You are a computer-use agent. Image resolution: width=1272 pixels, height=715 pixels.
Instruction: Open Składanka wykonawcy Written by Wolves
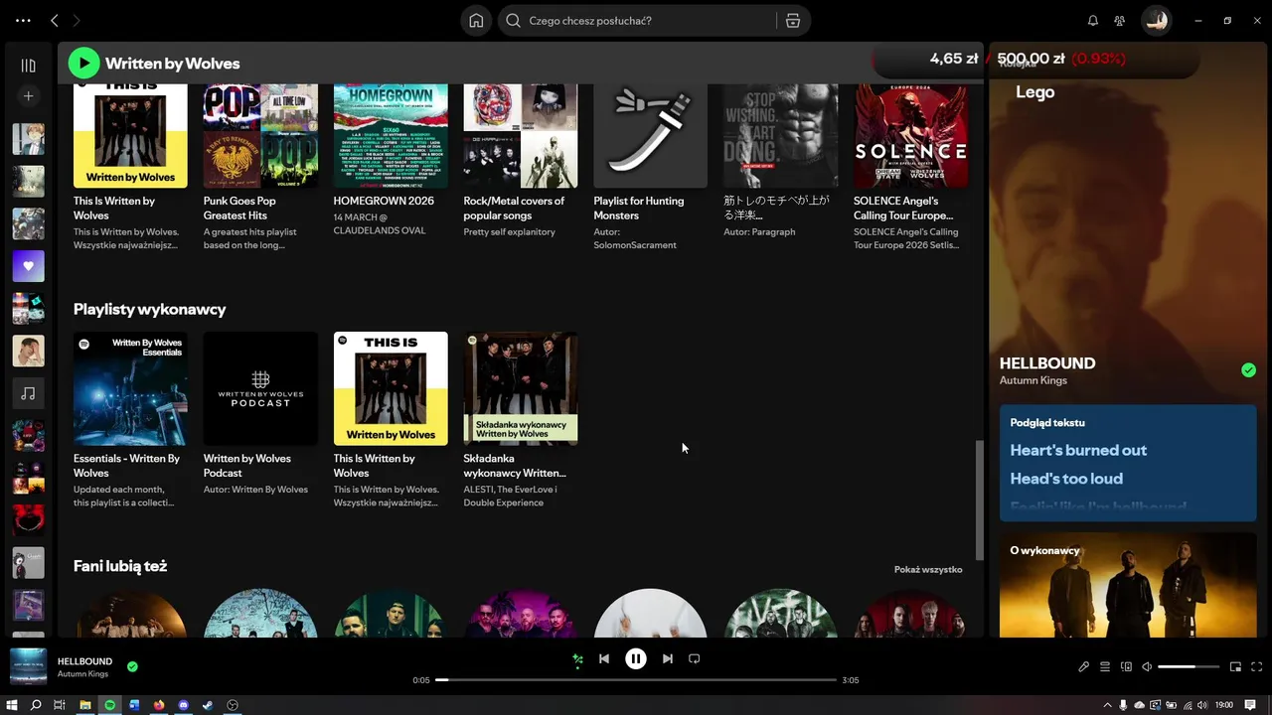pyautogui.click(x=521, y=420)
